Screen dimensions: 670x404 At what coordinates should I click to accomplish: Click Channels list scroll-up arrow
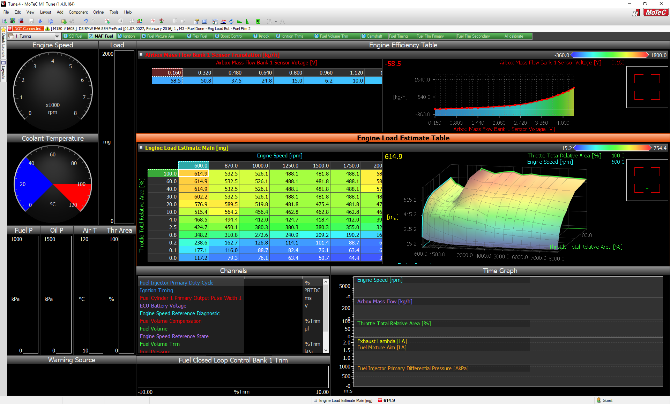pyautogui.click(x=326, y=281)
